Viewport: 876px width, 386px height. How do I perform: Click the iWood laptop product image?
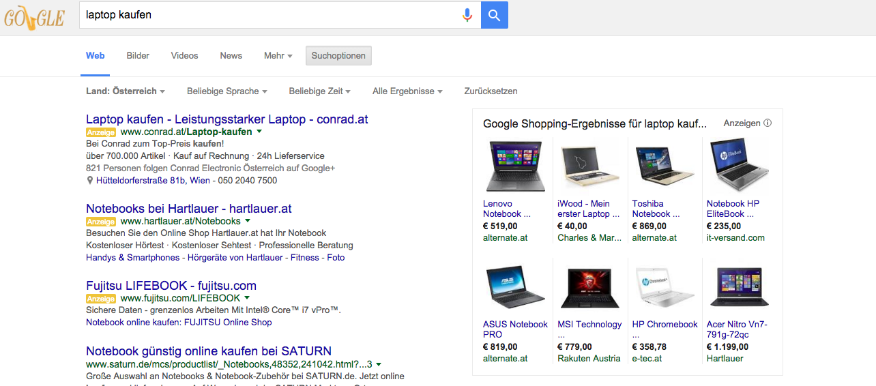(589, 166)
